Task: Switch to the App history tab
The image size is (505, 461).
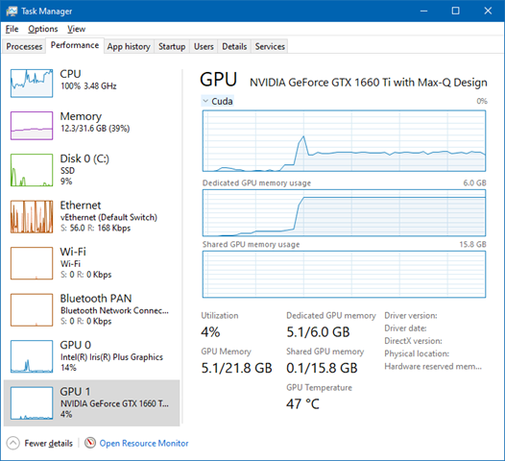Action: pyautogui.click(x=129, y=46)
